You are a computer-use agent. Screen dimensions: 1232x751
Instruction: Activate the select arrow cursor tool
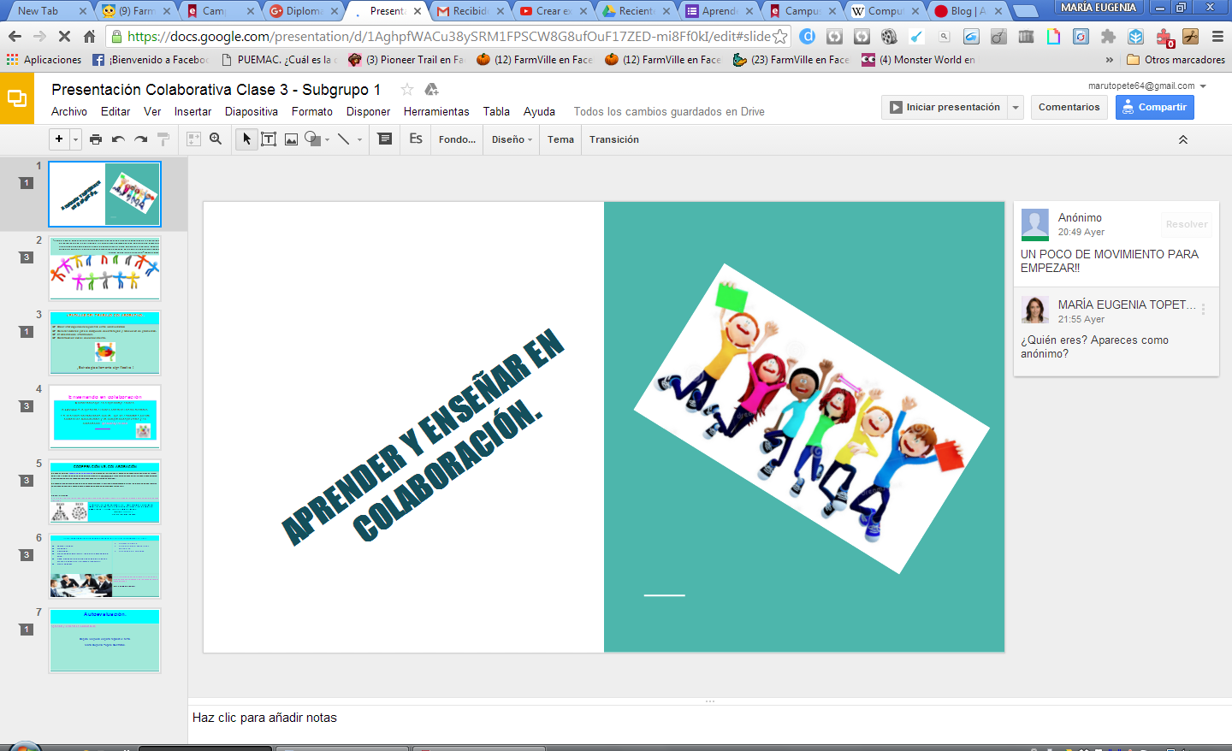[x=246, y=139]
